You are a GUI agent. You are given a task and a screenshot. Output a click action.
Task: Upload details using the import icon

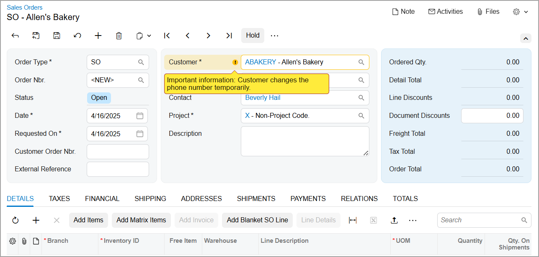(x=394, y=220)
